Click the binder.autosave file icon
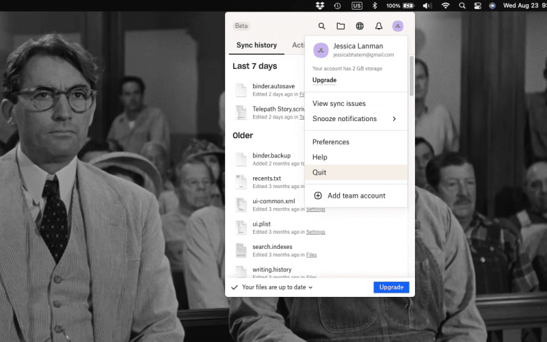547x342 pixels. (241, 90)
